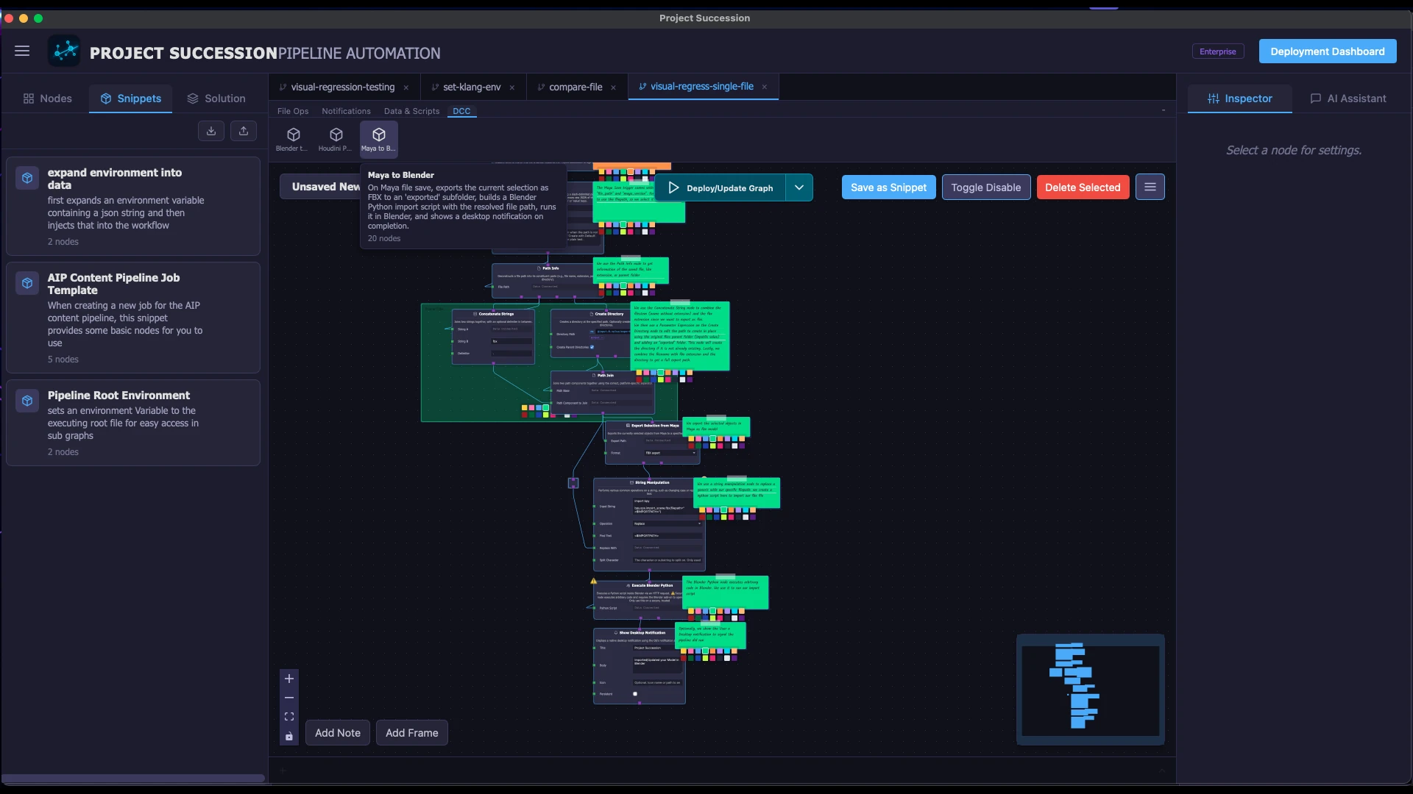Open the list menu beside Delete Selected
The image size is (1413, 794).
pos(1150,187)
